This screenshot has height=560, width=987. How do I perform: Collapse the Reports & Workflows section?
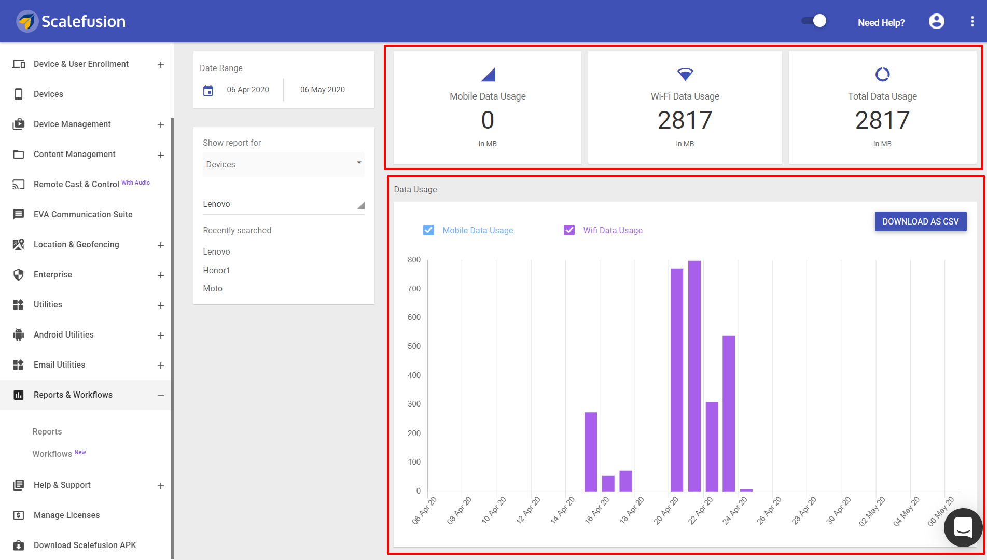pos(161,396)
